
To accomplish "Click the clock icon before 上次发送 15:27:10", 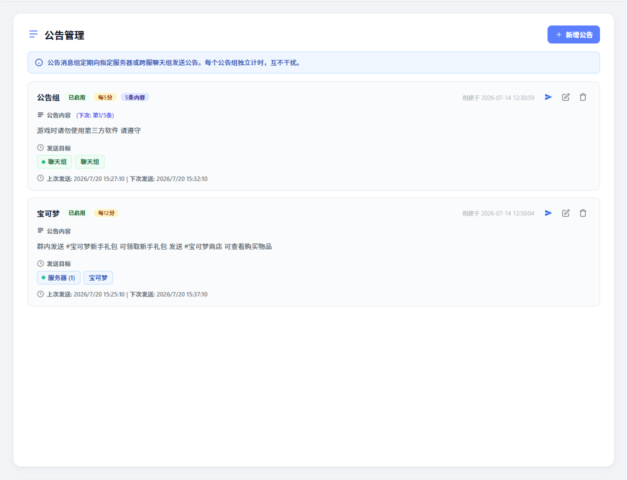I will pos(40,178).
